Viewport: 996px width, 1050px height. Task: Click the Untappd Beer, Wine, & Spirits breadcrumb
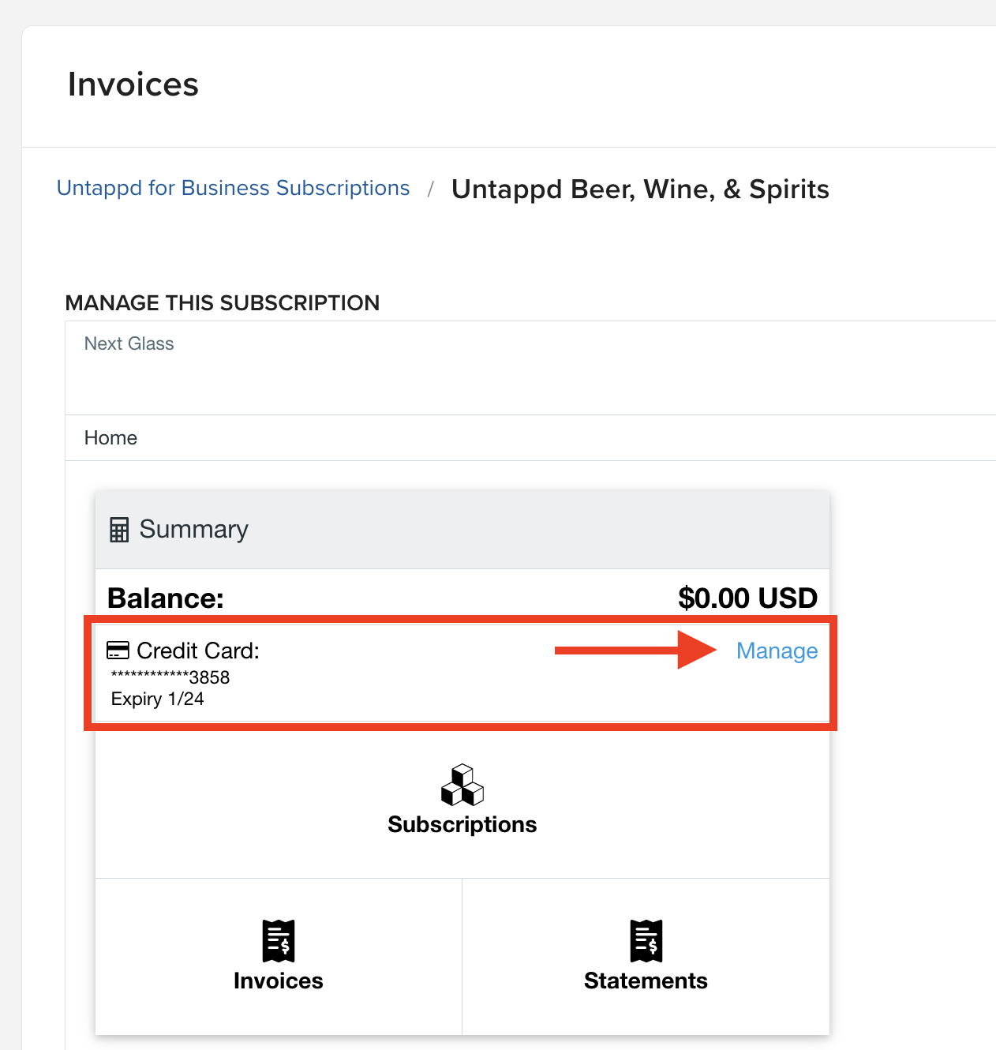pos(640,189)
